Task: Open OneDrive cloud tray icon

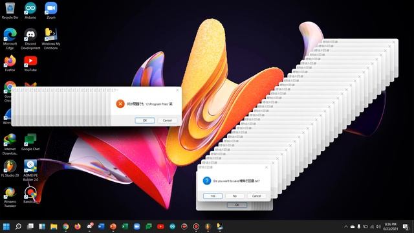Action: (353, 227)
